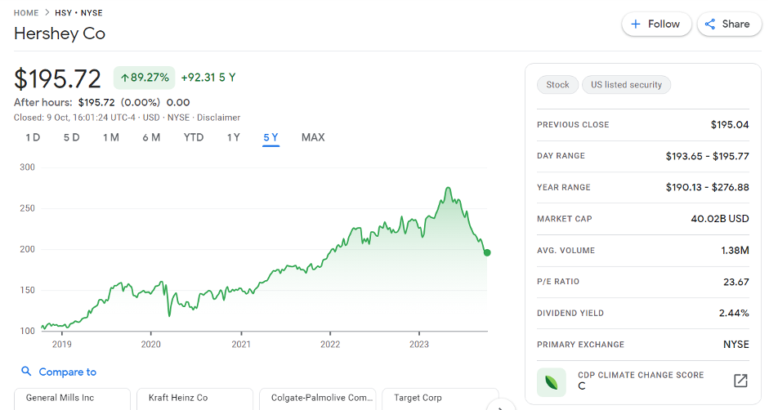Select the 1D time range tab
The height and width of the screenshot is (410, 769).
[x=33, y=137]
